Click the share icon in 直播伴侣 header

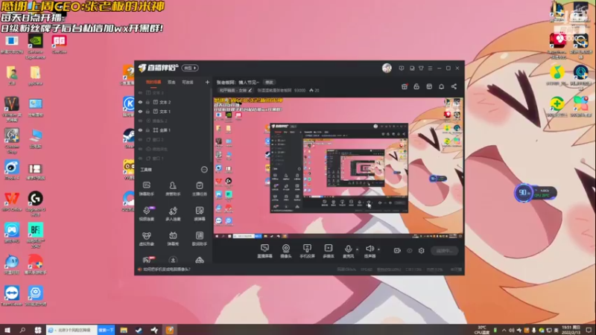454,86
